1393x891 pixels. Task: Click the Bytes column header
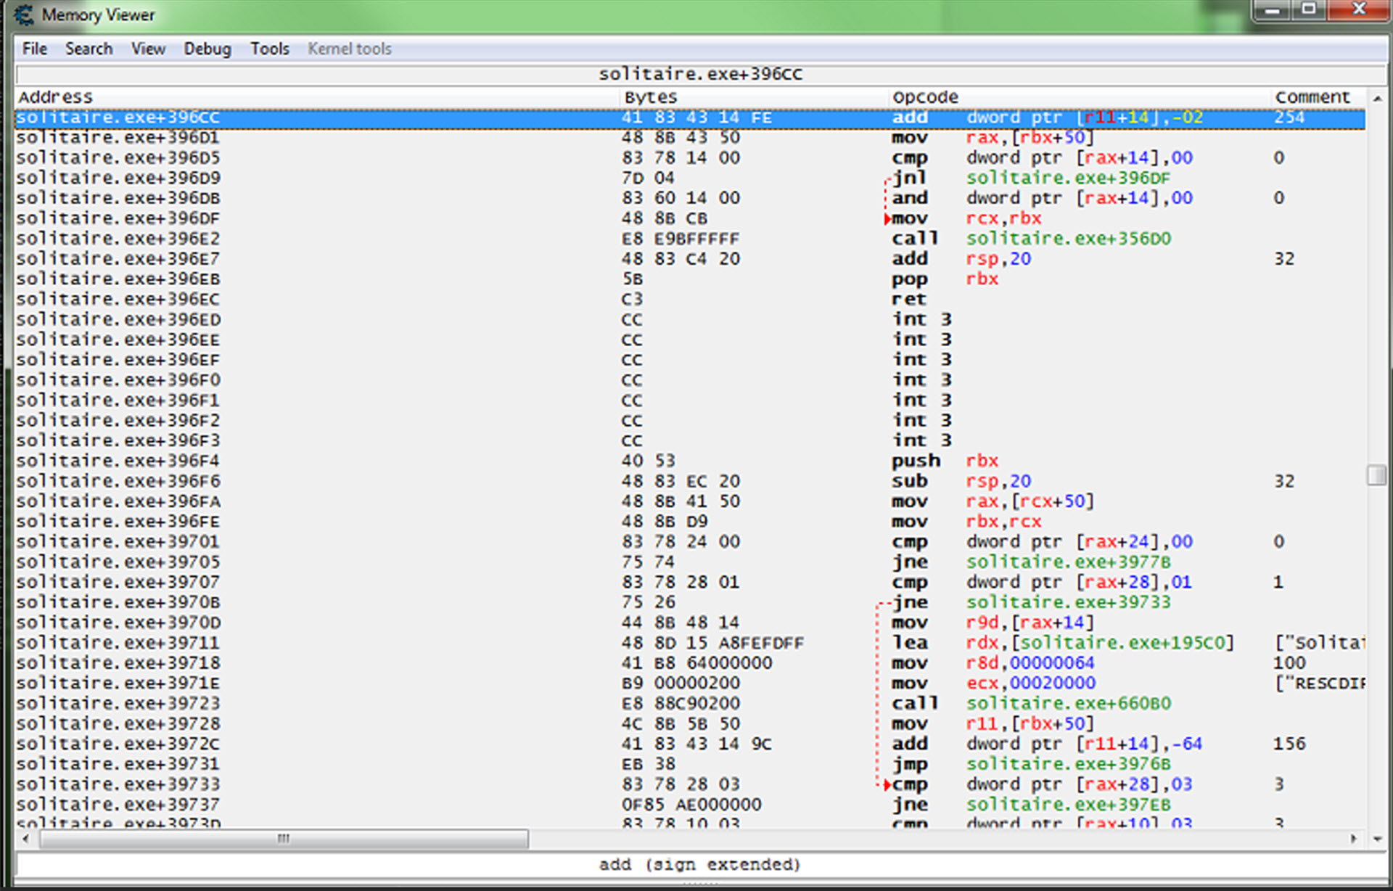coord(755,97)
